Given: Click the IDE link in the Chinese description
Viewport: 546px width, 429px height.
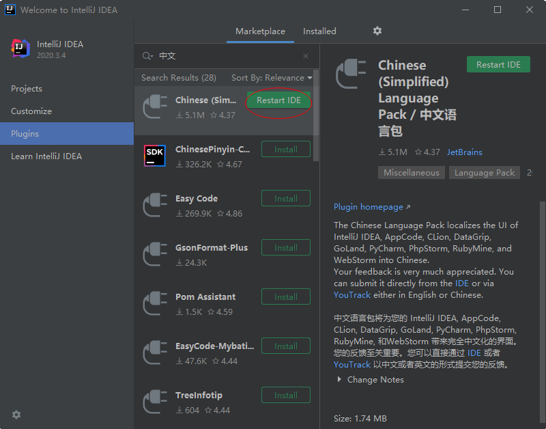Looking at the screenshot, I should pos(474,353).
